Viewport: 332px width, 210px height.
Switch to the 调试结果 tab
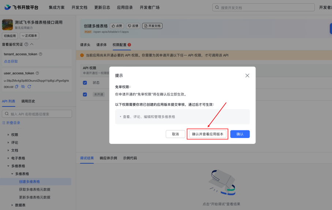(x=87, y=158)
